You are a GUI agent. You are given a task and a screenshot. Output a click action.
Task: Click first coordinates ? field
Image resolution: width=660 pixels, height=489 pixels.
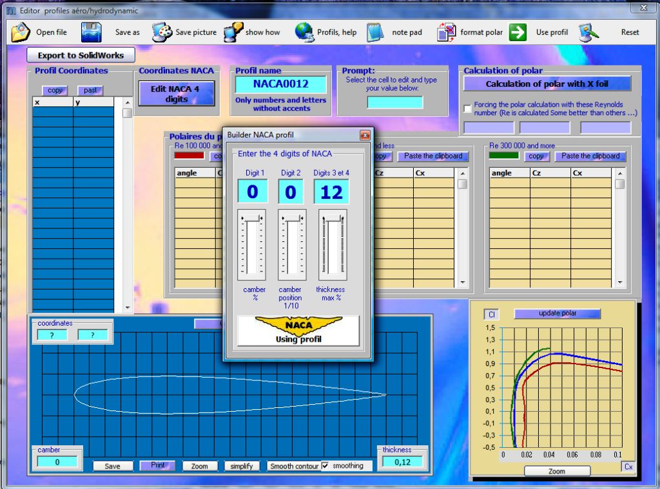(x=52, y=335)
